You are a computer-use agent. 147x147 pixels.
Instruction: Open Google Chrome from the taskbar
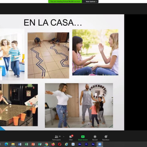coord(46,144)
